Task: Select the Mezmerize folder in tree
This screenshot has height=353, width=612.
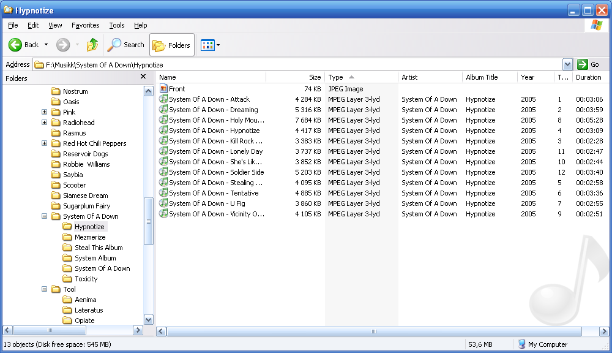Action: (x=90, y=237)
